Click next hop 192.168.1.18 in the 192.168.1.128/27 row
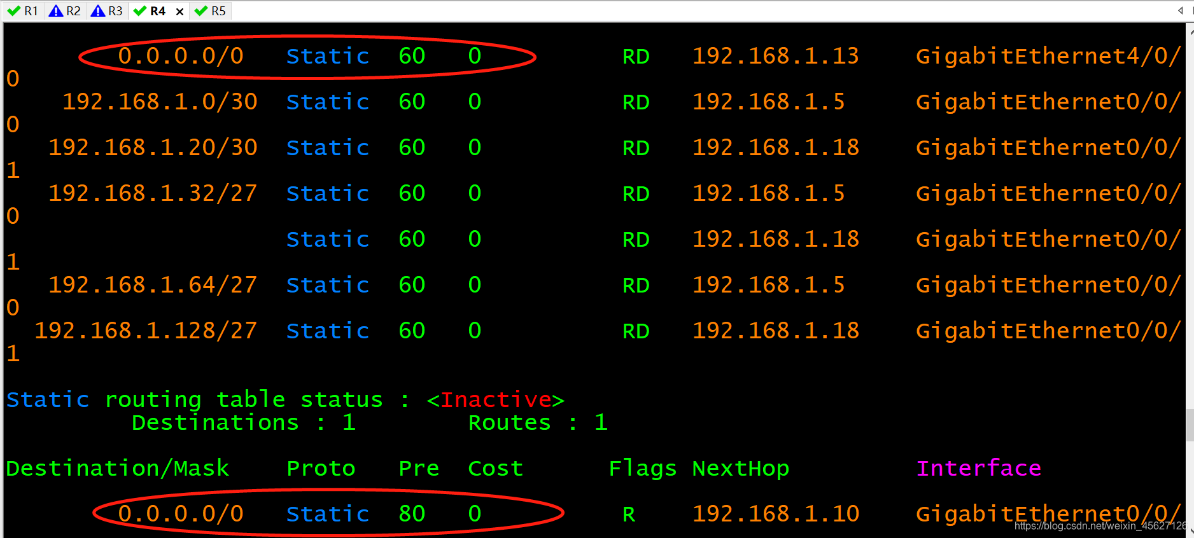Viewport: 1194px width, 538px height. coord(776,331)
